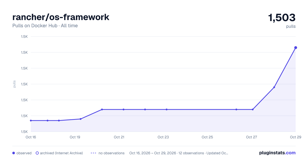Click the hollow archived legend circle

[37, 153]
